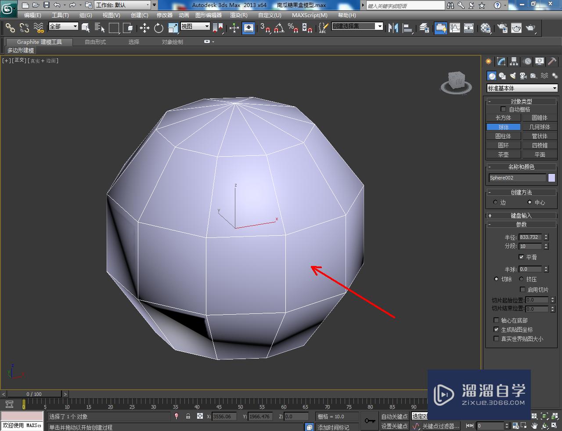Toggle Window/Crossing selection icon
This screenshot has width=562, height=431.
128,28
